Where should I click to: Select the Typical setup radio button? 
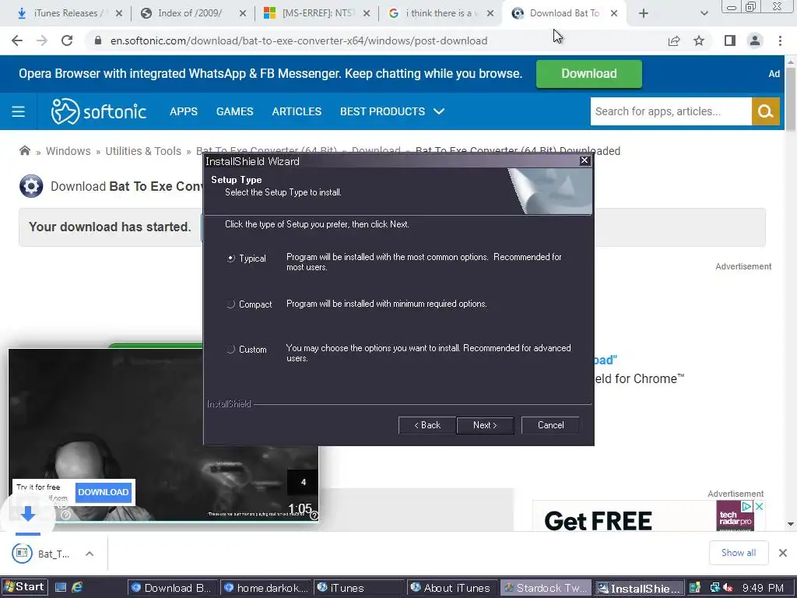[230, 259]
